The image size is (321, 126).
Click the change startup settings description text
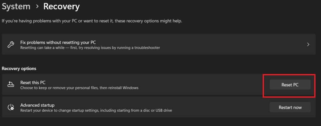click(96, 110)
